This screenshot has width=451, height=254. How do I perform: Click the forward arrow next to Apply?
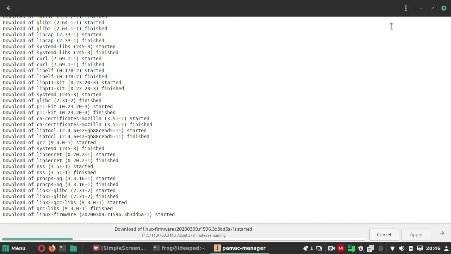[442, 233]
